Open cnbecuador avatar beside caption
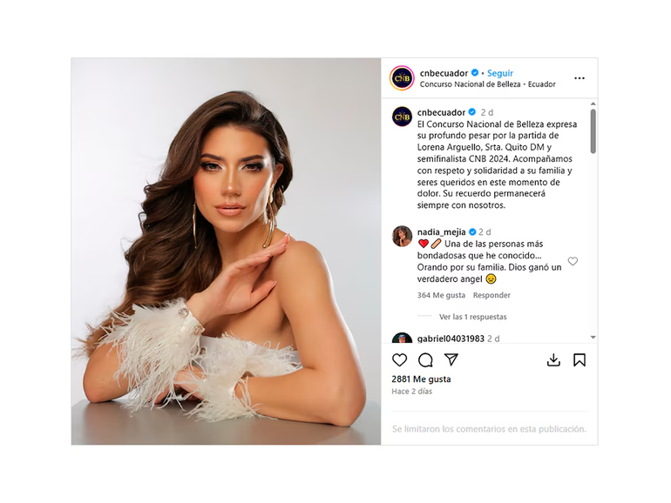The height and width of the screenshot is (503, 671). pyautogui.click(x=402, y=117)
